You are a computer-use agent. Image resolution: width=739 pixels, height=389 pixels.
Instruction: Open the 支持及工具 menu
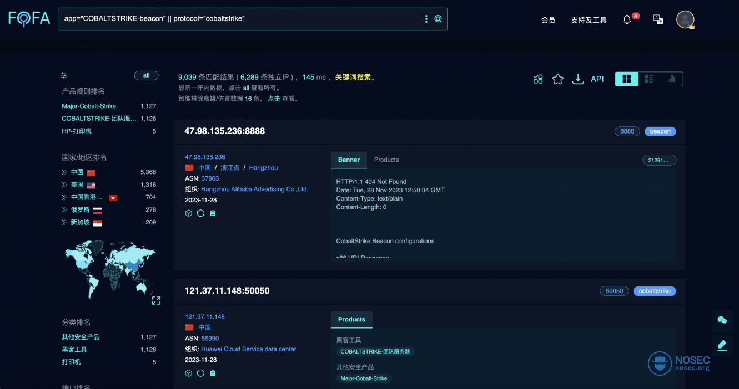589,20
